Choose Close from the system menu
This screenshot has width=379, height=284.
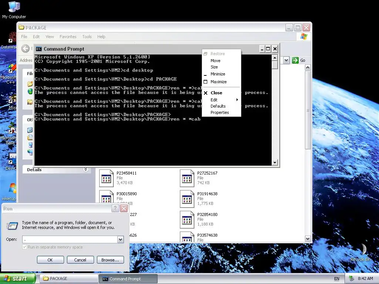(x=221, y=93)
